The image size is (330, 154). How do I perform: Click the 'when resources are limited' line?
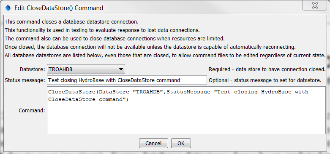pos(115,39)
